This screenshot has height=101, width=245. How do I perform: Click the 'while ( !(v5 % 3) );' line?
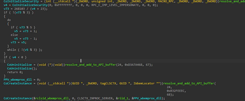coord(25,50)
